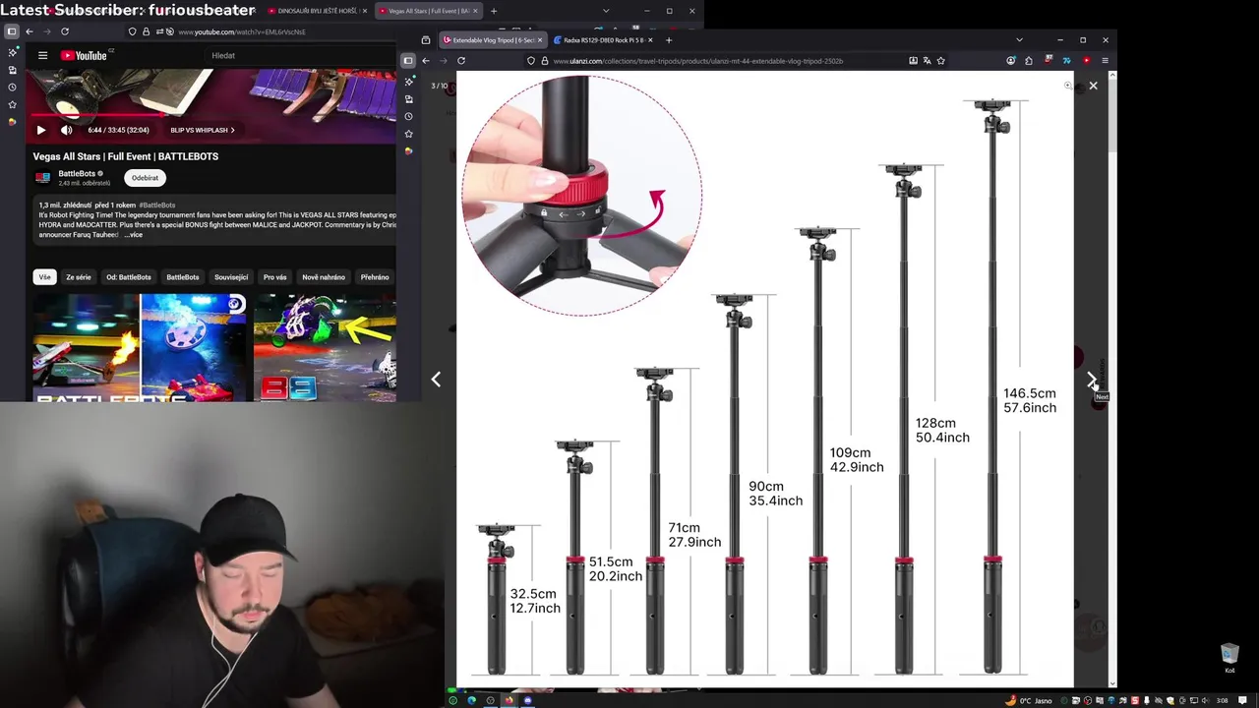Open History in left browser sidebar
The width and height of the screenshot is (1259, 708).
[x=12, y=87]
